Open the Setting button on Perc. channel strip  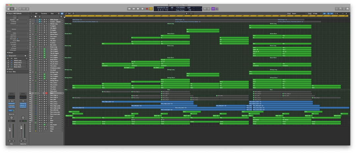(11, 93)
